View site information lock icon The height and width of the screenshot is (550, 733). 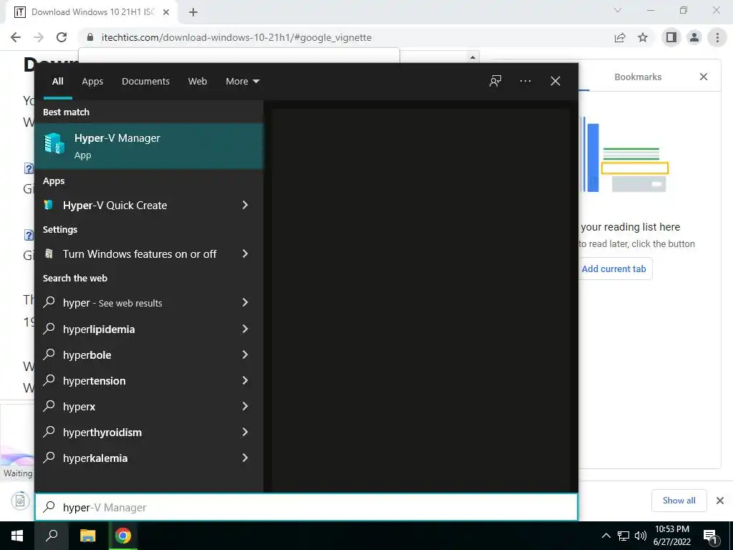pyautogui.click(x=90, y=37)
